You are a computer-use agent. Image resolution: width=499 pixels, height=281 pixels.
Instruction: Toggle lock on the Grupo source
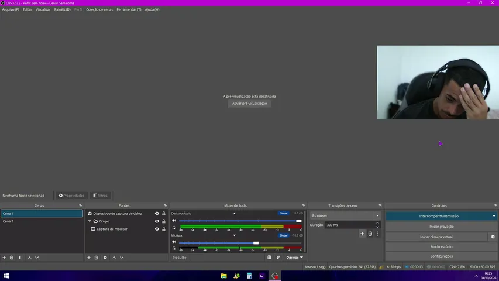coord(164,221)
